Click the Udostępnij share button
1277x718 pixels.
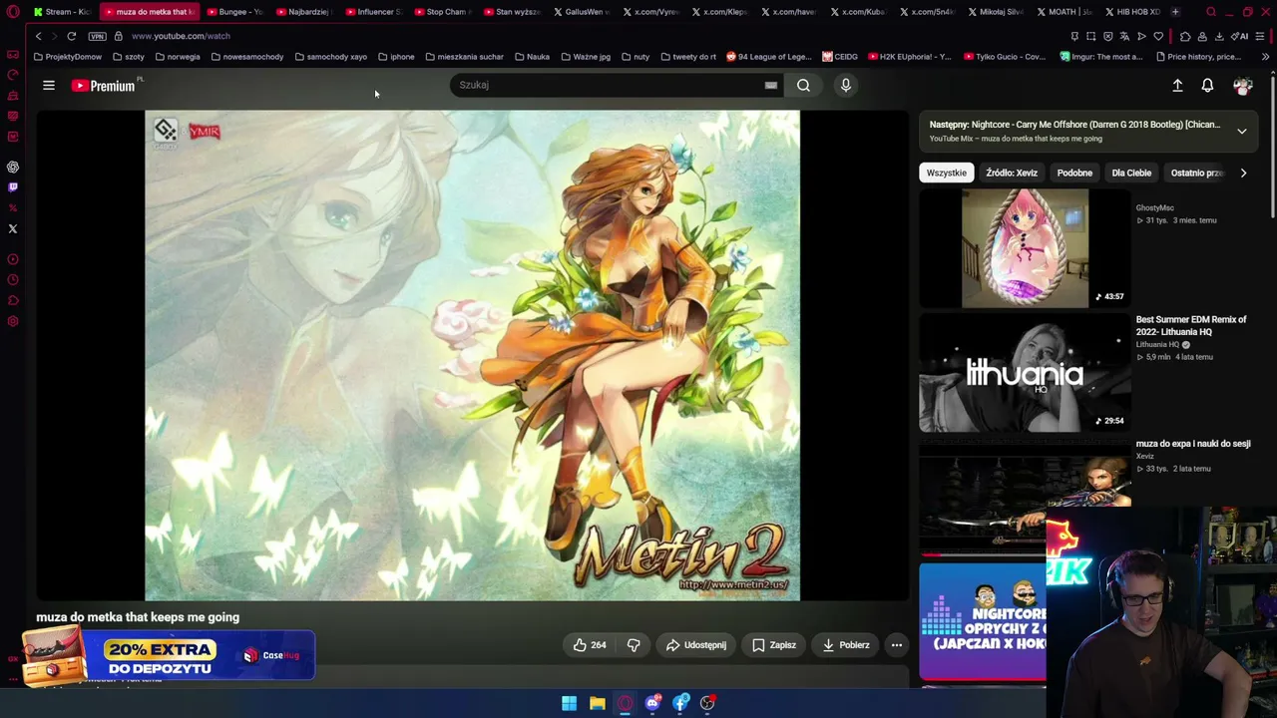(696, 645)
